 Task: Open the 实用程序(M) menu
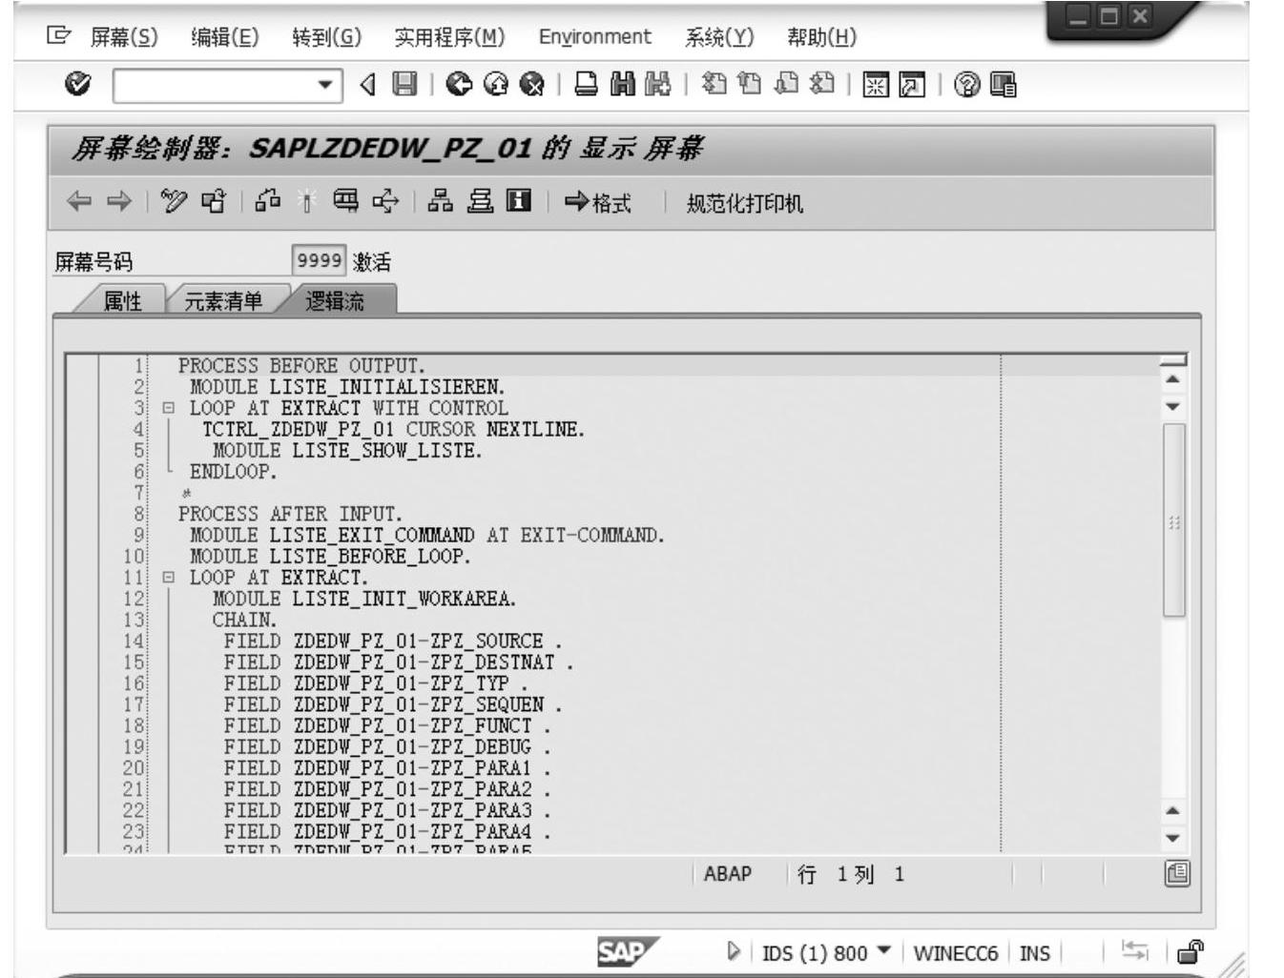pyautogui.click(x=449, y=37)
